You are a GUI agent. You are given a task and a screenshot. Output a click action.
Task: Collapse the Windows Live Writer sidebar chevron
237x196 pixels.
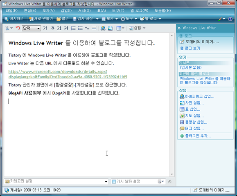[x=179, y=28]
